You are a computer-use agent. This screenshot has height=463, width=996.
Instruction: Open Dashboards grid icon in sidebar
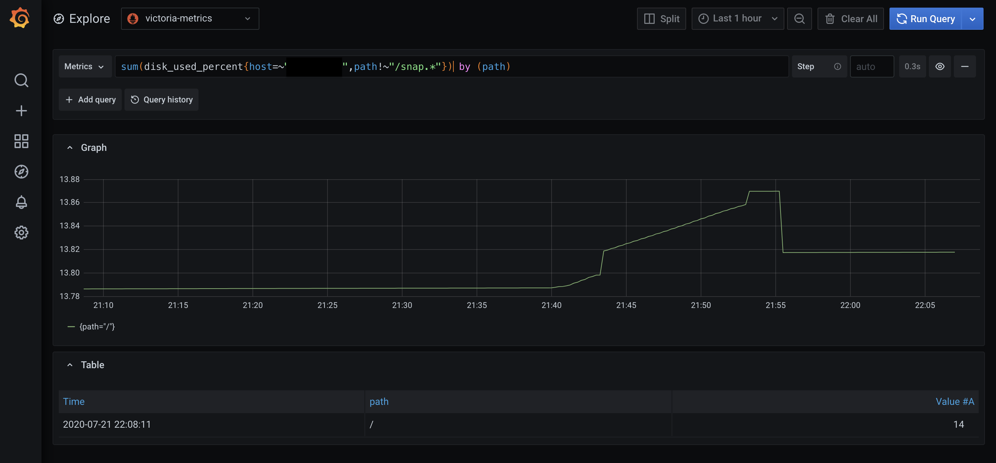pos(21,141)
